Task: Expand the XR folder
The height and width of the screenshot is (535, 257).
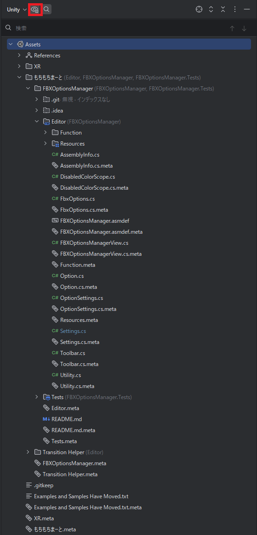Action: point(19,66)
